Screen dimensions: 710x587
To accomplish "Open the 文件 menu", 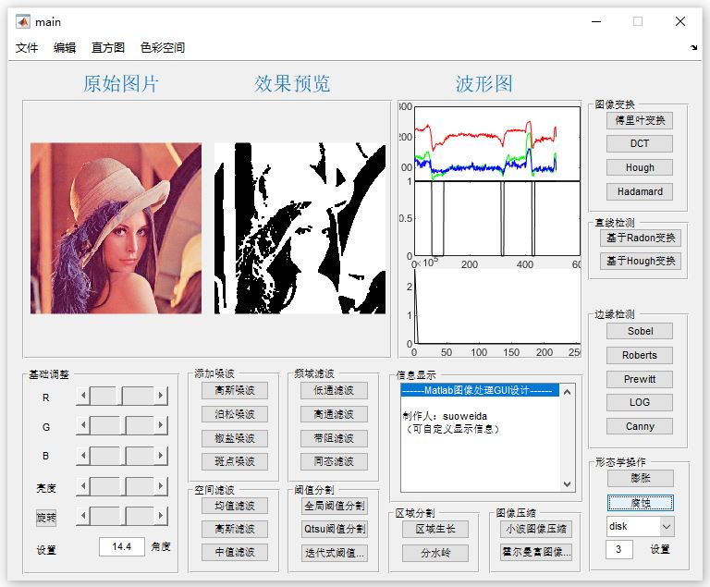I will click(x=26, y=47).
